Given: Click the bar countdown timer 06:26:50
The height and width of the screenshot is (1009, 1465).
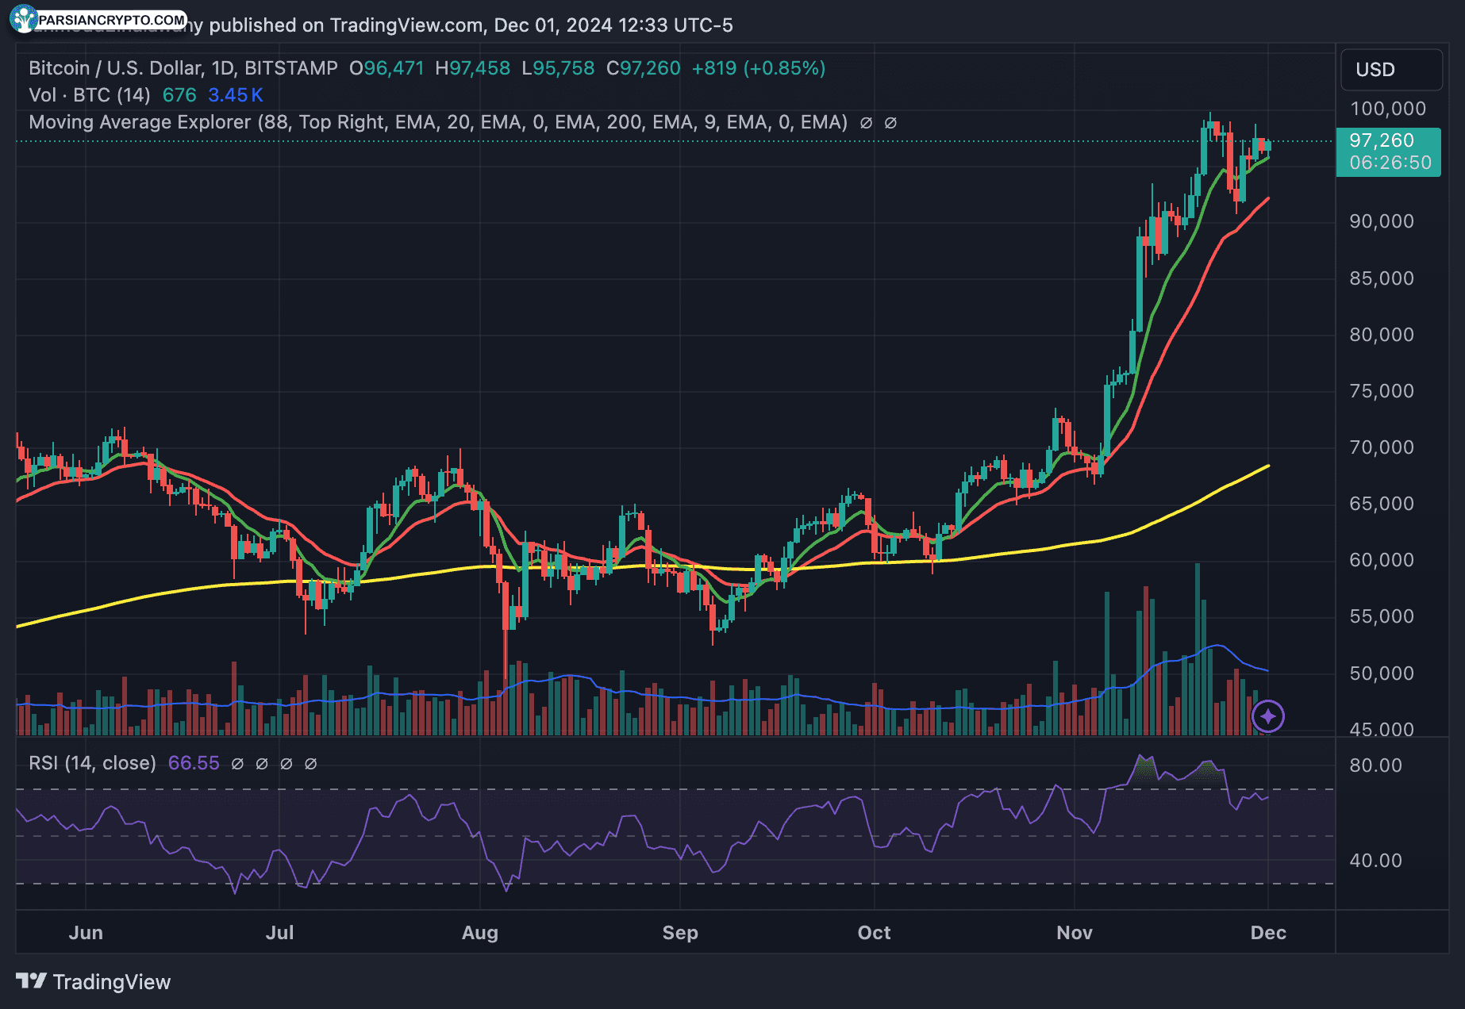Looking at the screenshot, I should pyautogui.click(x=1390, y=163).
